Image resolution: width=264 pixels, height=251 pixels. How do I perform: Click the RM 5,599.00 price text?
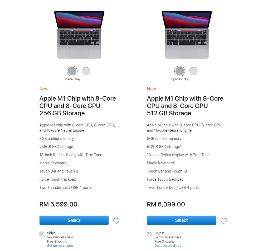point(58,204)
